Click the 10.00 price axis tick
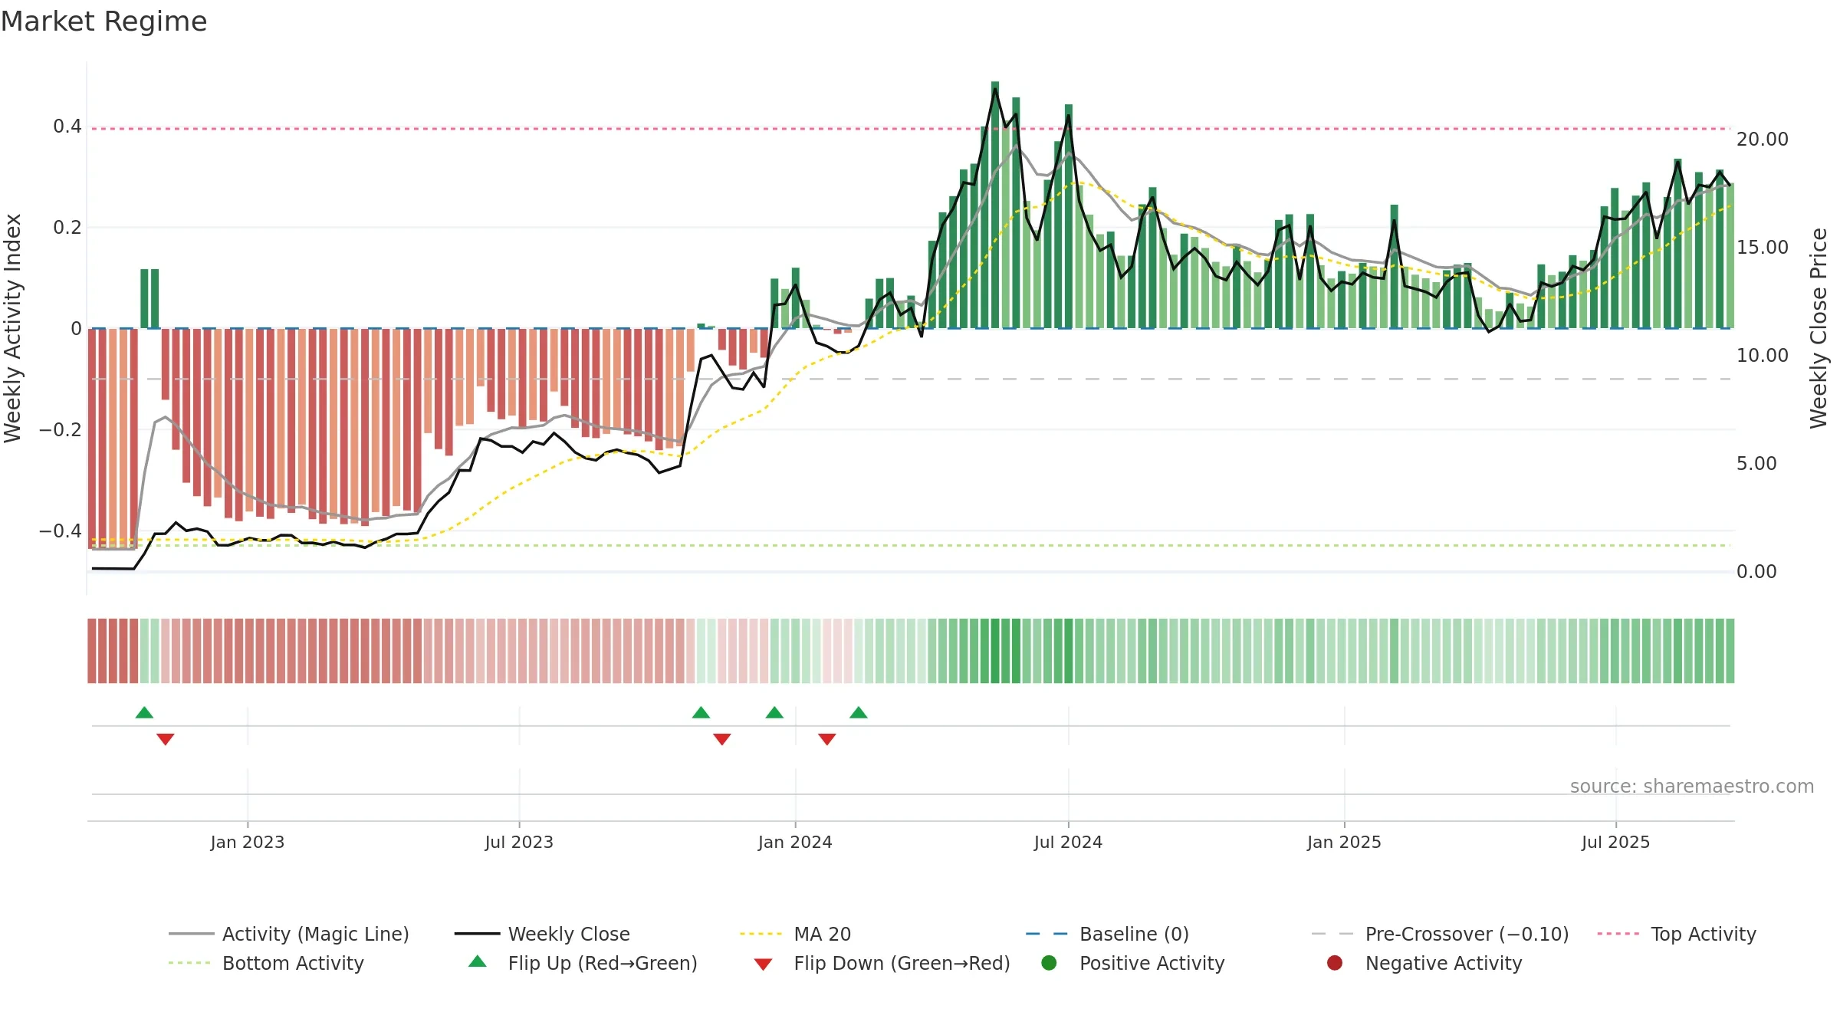Viewport: 1840px width, 1035px height. (1762, 356)
